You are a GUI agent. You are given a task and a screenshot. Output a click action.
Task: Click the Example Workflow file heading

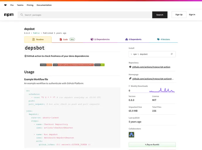pos(36,79)
